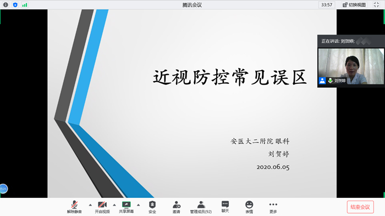Select the speaker video thumbnail of 刘贺婷
Viewport: 385px width, 216px height.
[351, 66]
